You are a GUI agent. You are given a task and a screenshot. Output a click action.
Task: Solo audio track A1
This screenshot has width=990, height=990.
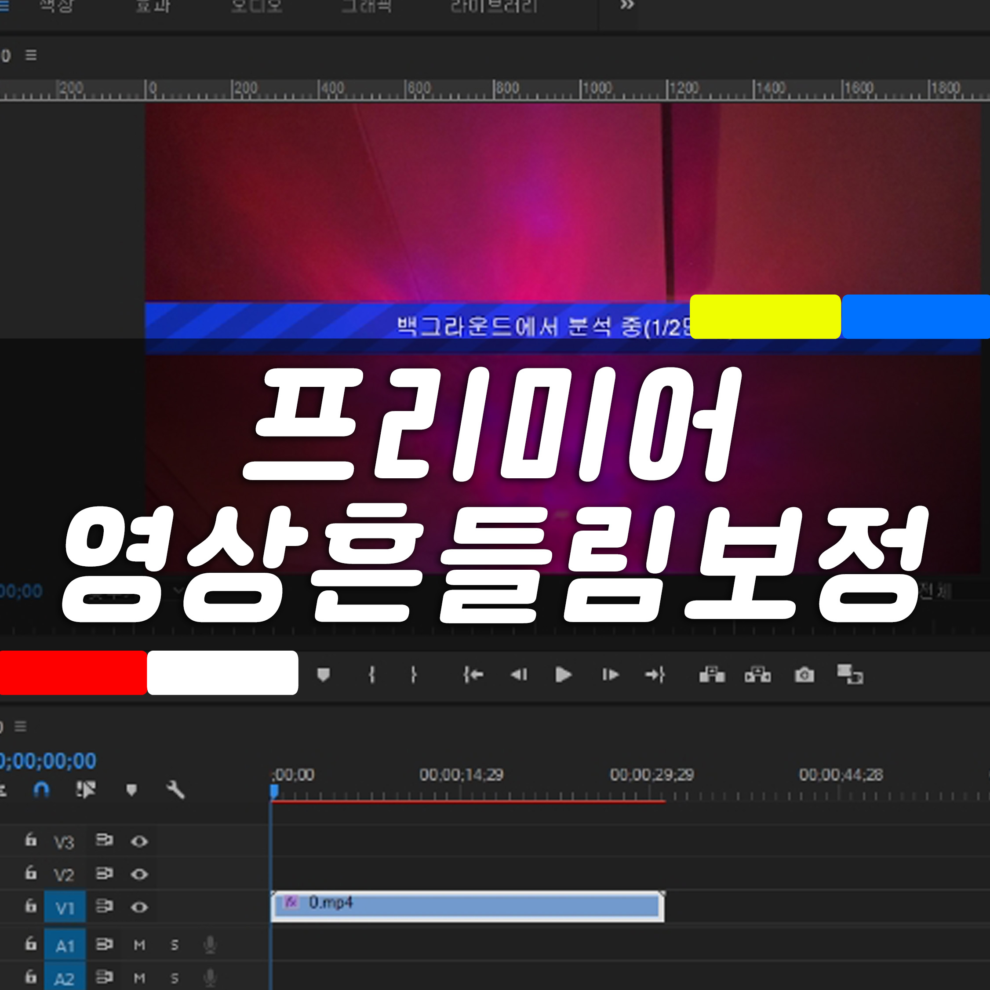click(x=175, y=945)
